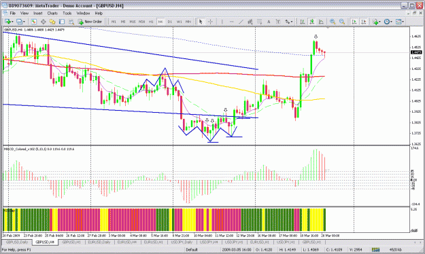
Task: Open the Tools menu
Action: point(67,13)
